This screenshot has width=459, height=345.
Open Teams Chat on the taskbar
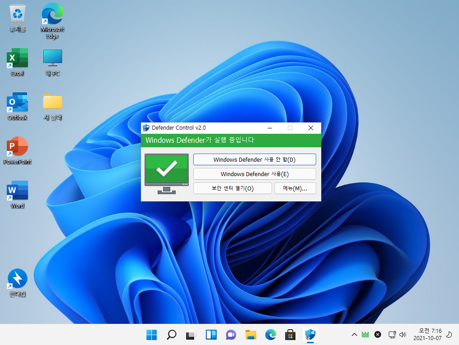coord(231,335)
